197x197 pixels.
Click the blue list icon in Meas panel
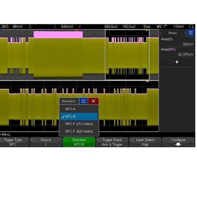[x=190, y=33]
